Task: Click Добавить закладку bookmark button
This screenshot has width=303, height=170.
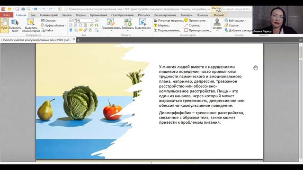Action: tap(239, 30)
